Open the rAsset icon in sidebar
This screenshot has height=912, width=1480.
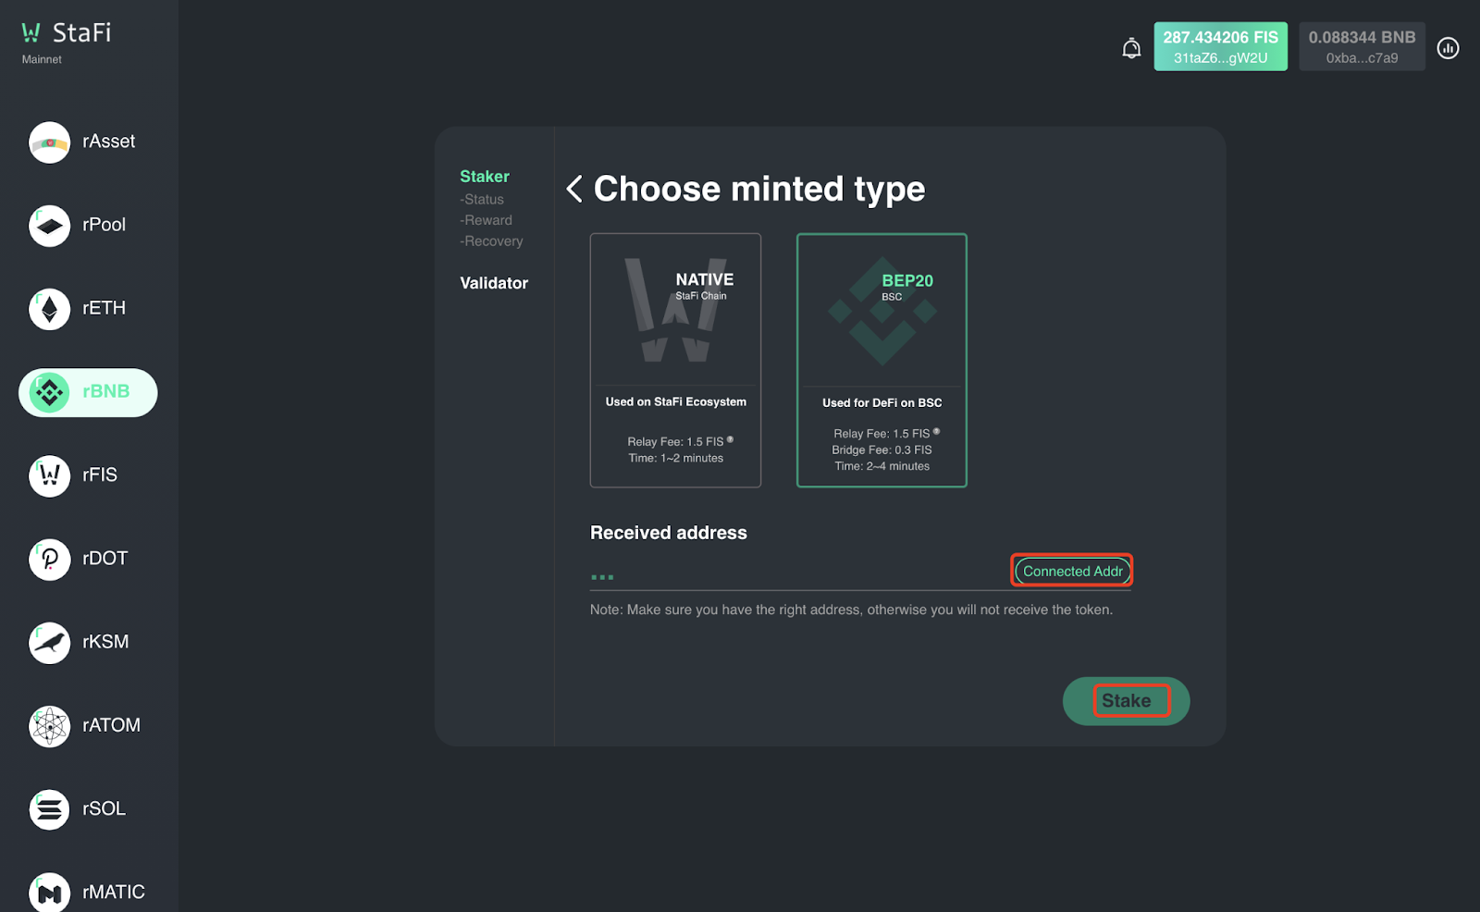pos(49,142)
